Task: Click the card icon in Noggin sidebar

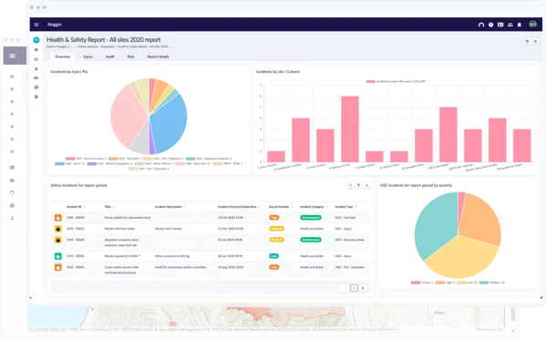Action: (36, 78)
